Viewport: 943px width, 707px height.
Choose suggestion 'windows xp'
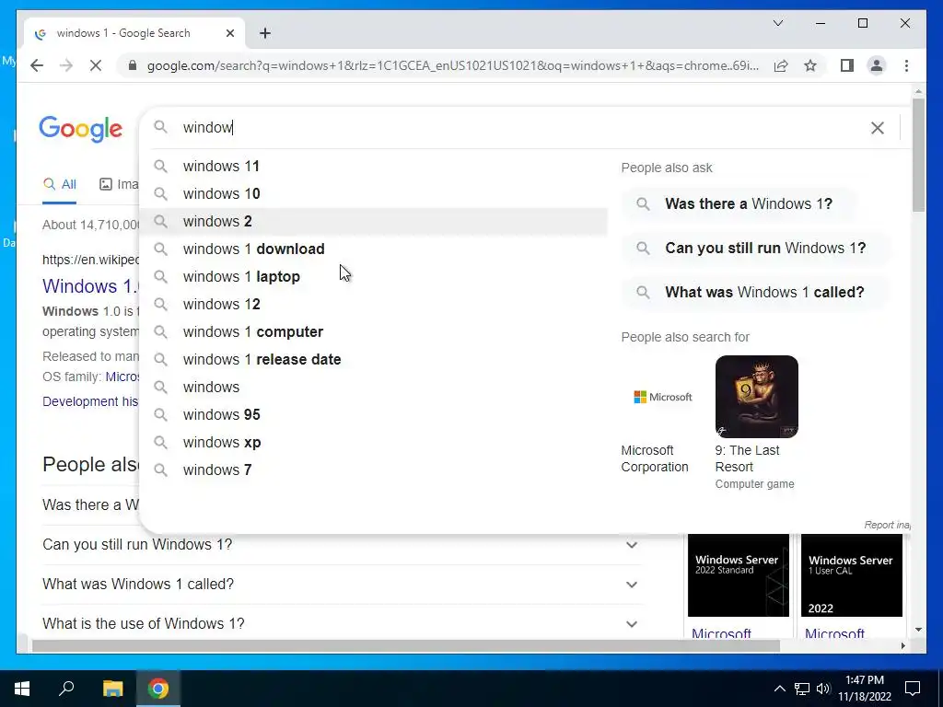pyautogui.click(x=373, y=443)
